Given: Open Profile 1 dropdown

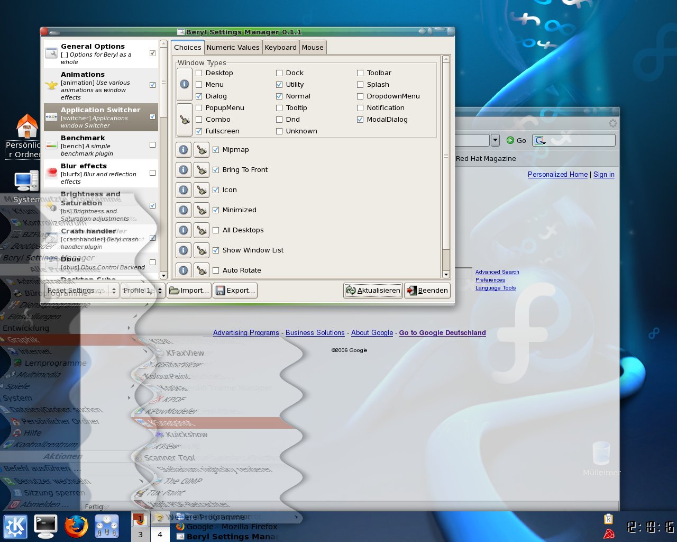Looking at the screenshot, I should point(142,291).
